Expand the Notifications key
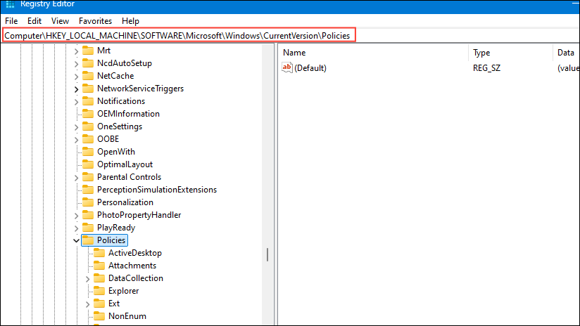The height and width of the screenshot is (326, 580). click(76, 102)
